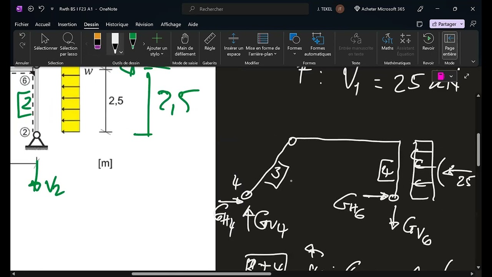Click the ribbon redo arrow
The height and width of the screenshot is (277, 492).
tap(22, 45)
